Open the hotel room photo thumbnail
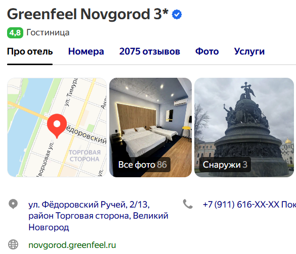Screen dimensions: 296x254 pyautogui.click(x=150, y=127)
